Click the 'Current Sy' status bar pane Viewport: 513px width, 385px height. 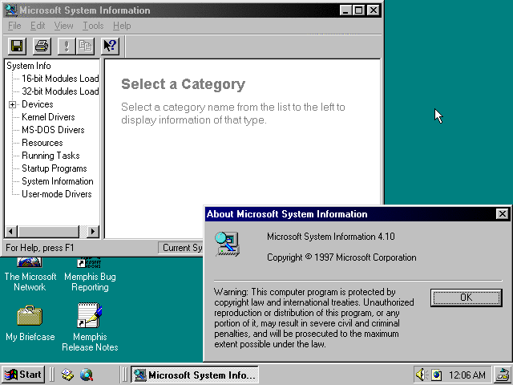pyautogui.click(x=180, y=248)
